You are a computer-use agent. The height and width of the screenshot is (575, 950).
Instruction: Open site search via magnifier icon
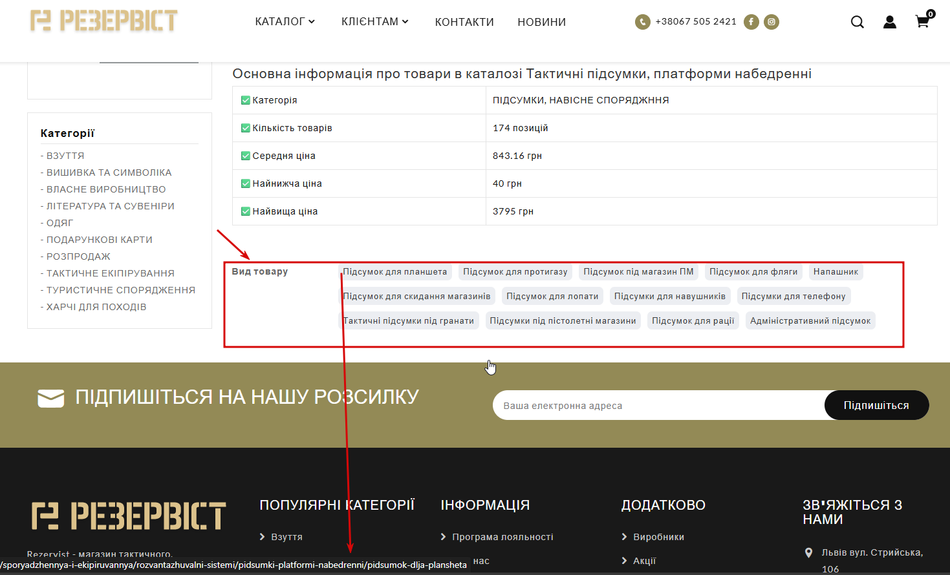[858, 22]
